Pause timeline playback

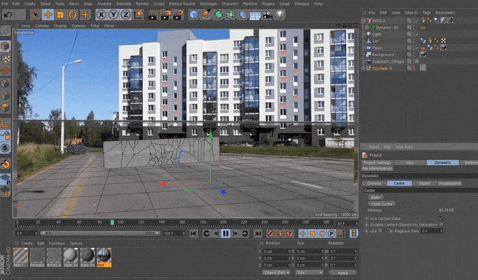pos(226,234)
